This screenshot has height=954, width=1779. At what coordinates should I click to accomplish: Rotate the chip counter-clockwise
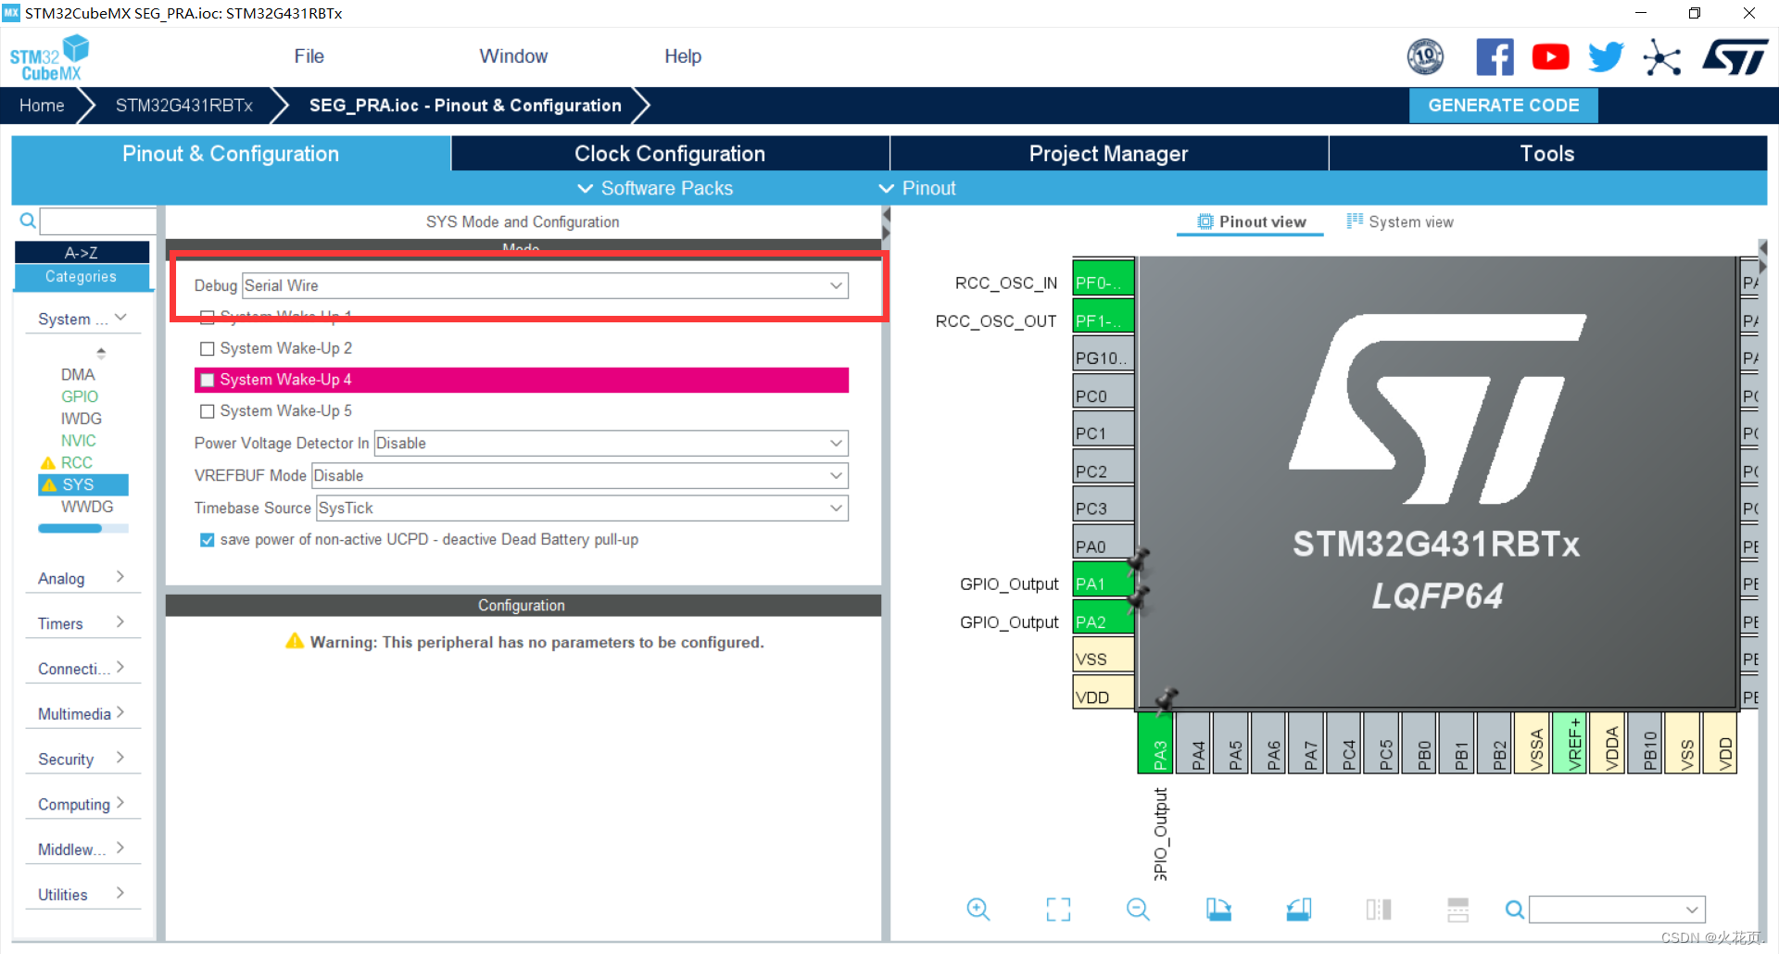coord(1299,910)
